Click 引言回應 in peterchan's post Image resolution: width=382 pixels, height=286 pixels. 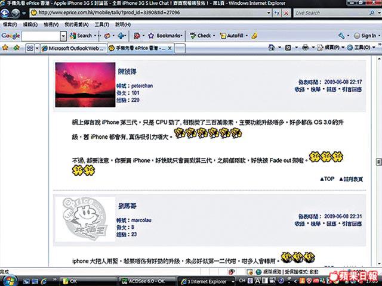click(x=352, y=89)
